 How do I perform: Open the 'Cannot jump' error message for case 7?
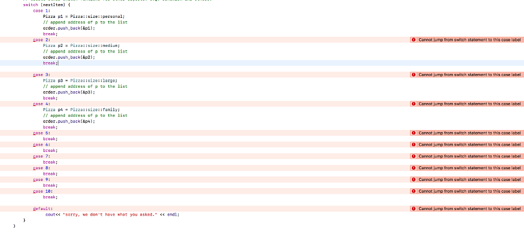point(470,156)
